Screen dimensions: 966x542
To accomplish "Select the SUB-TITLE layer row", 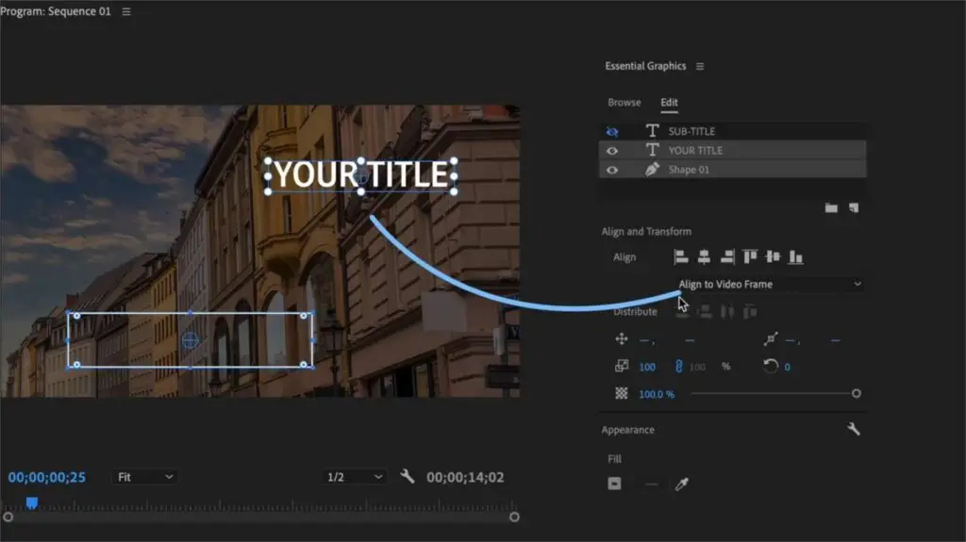I will [732, 131].
